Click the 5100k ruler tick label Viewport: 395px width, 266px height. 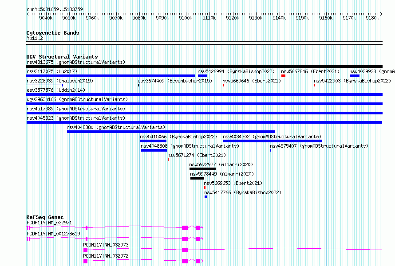coord(186,18)
